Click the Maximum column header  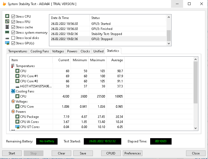97,60
